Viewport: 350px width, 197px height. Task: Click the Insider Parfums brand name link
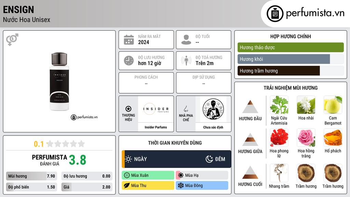[x=156, y=127]
